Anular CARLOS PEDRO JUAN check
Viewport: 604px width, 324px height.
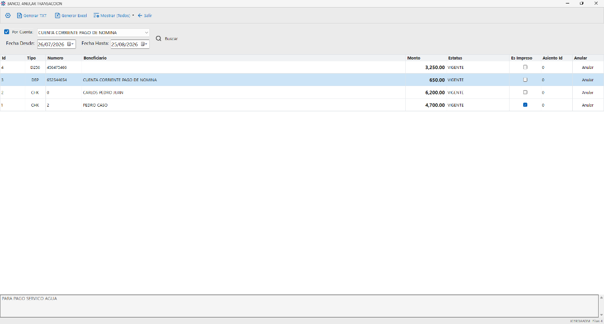[x=587, y=92]
